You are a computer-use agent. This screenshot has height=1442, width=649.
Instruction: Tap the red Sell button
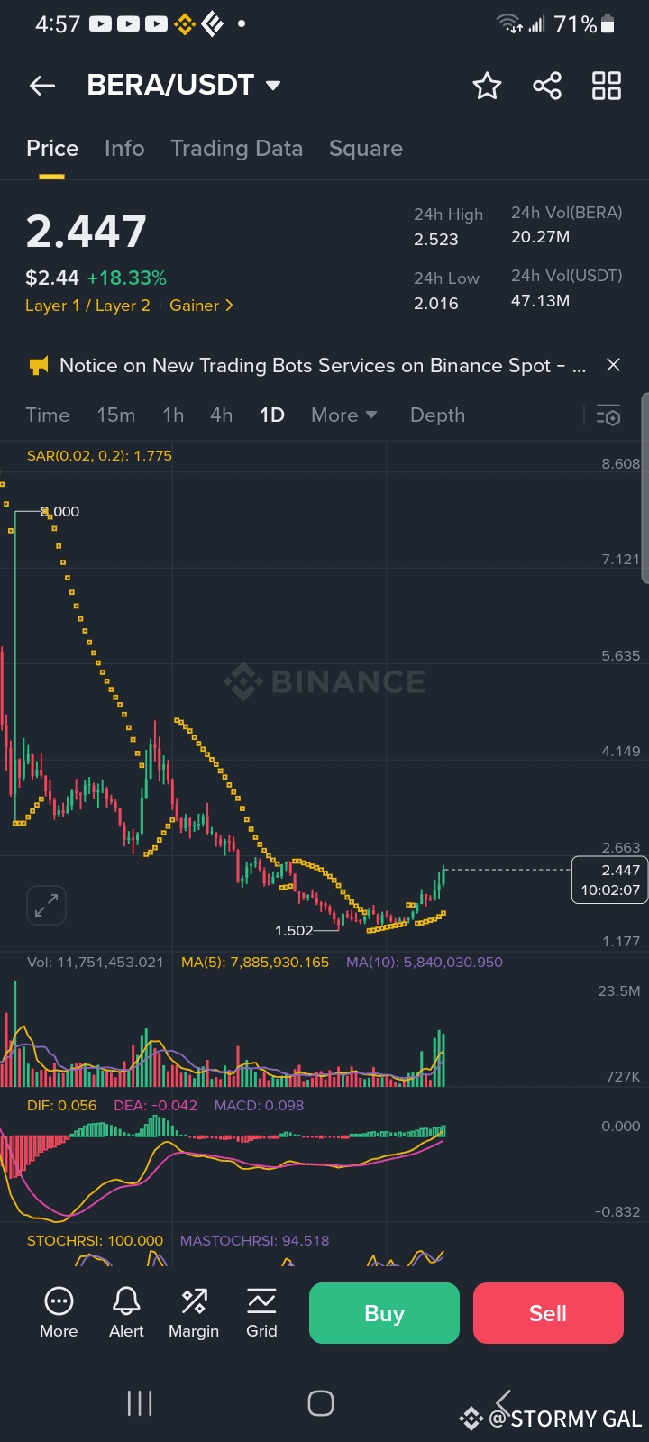point(548,1313)
